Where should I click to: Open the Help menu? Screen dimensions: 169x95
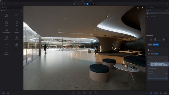(9, 1)
